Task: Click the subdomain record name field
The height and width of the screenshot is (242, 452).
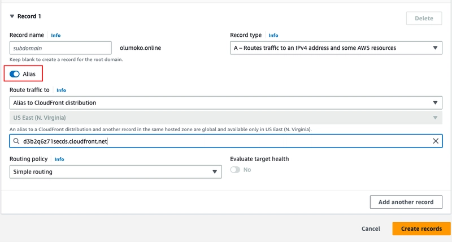Action: coord(60,48)
